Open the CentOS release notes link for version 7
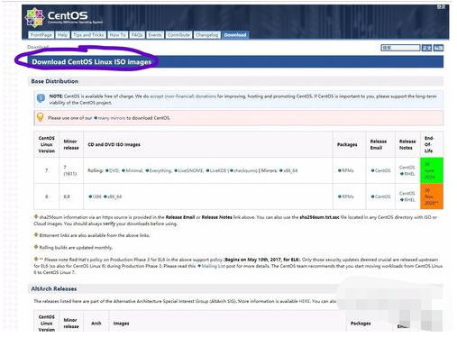Viewport: 457px width, 347px height. (x=407, y=168)
